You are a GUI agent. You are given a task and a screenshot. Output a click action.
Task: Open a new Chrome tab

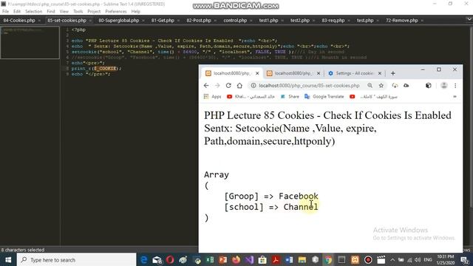[392, 73]
